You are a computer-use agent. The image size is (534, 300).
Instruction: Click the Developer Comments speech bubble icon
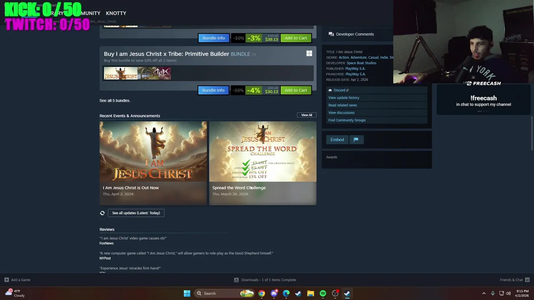[331, 34]
